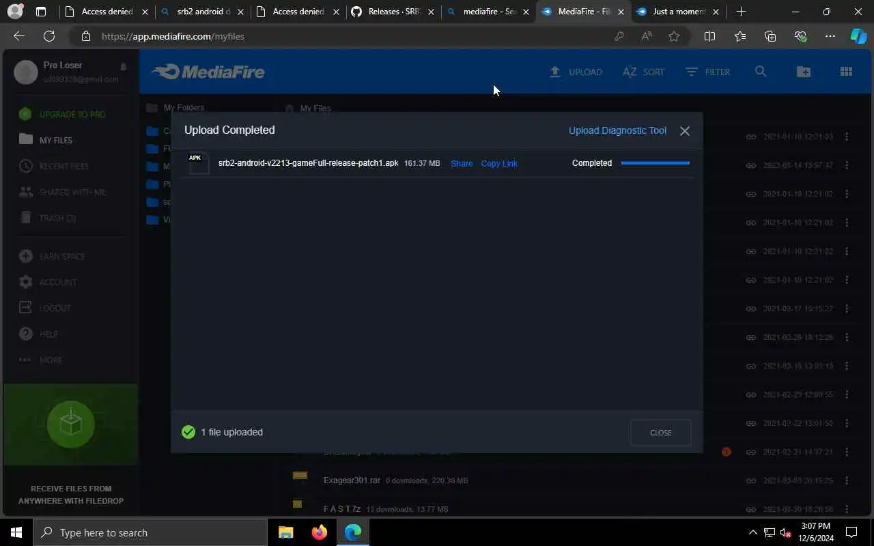
Task: Click the My Folders header in folder tree
Action: click(x=175, y=108)
